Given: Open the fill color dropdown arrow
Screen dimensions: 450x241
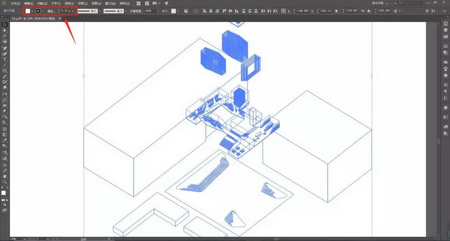Looking at the screenshot, I should pos(32,11).
